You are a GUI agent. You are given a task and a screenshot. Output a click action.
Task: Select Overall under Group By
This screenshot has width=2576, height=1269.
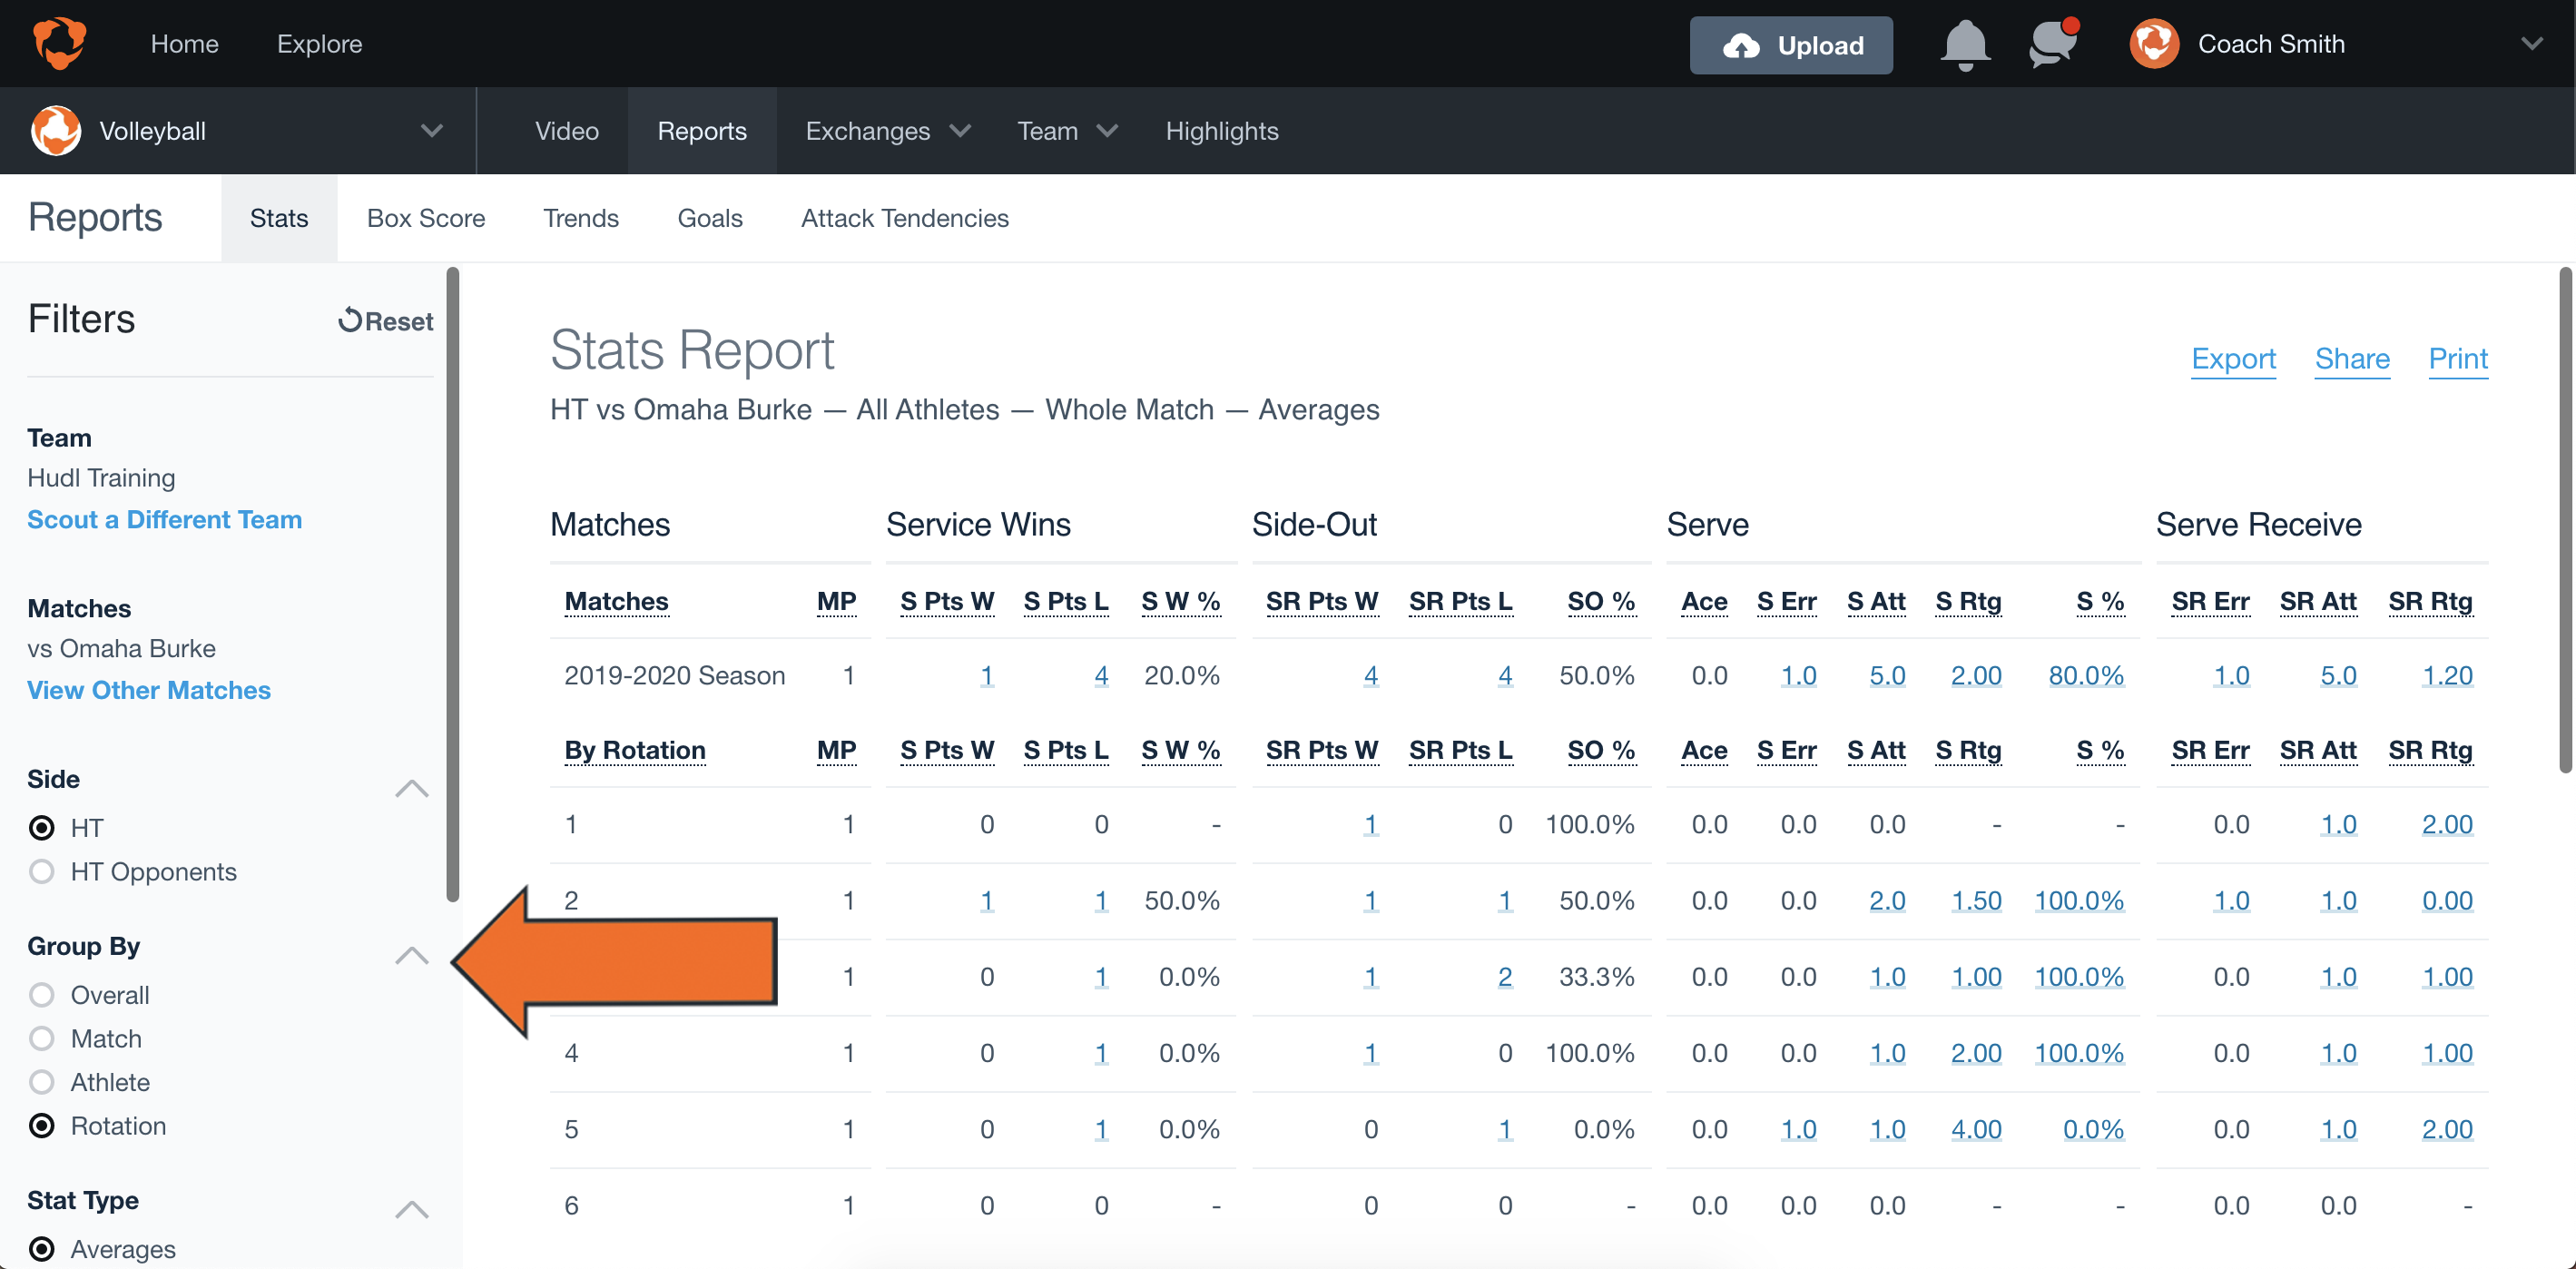(41, 994)
